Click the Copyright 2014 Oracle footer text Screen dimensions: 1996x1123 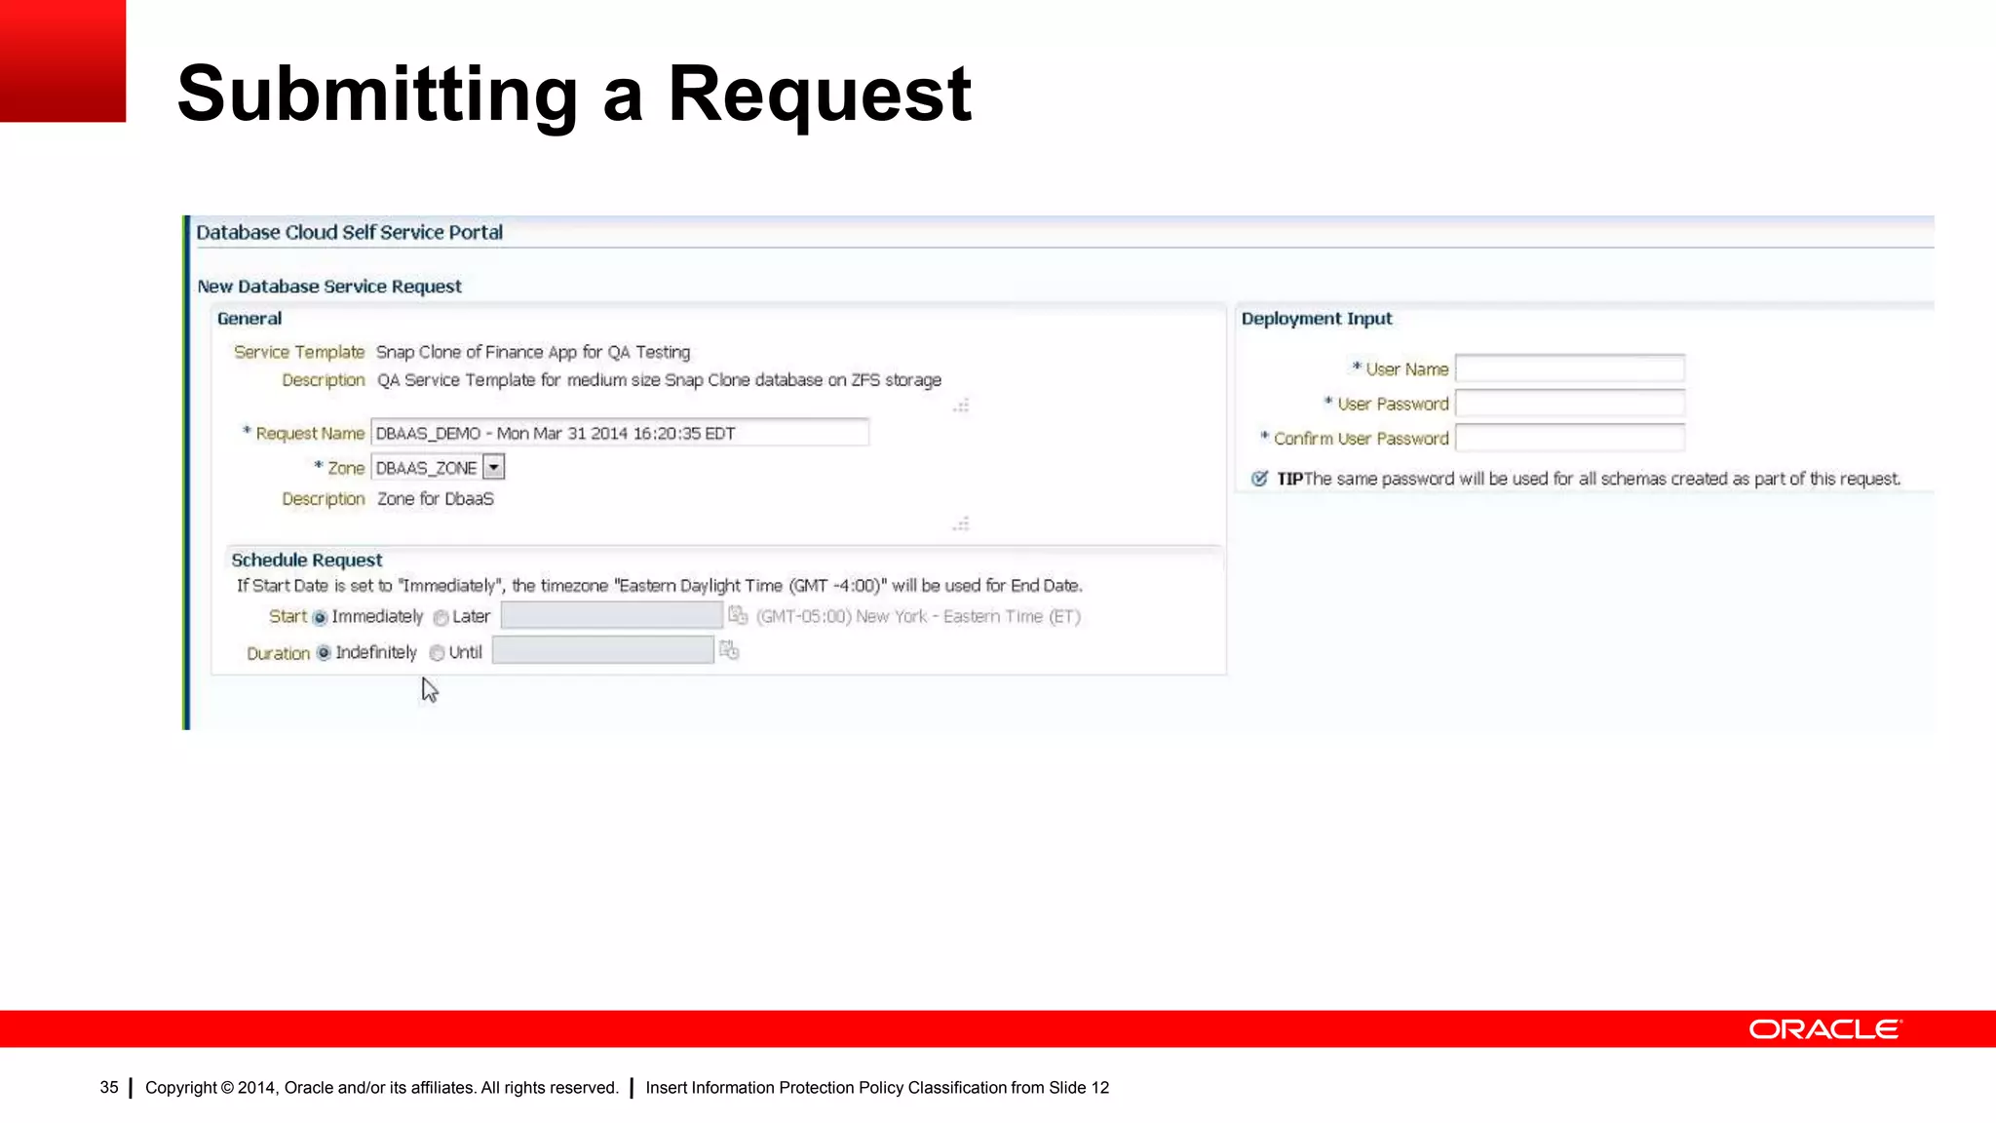[382, 1088]
